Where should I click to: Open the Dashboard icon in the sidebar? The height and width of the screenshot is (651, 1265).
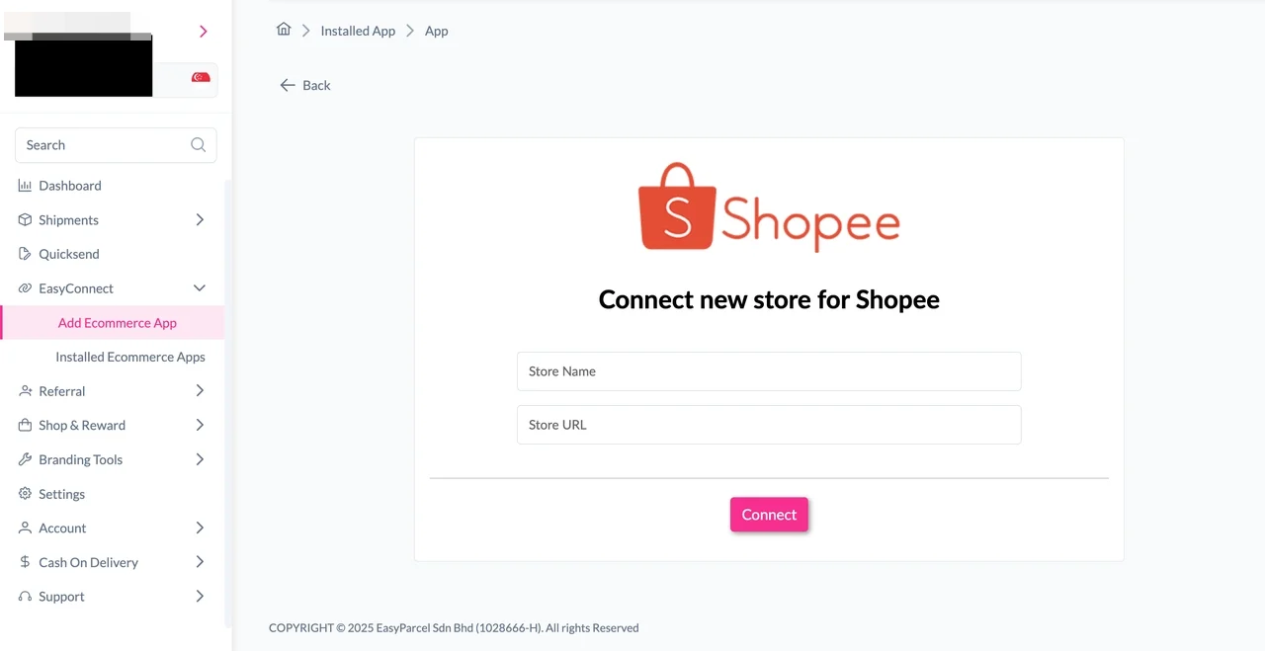coord(25,186)
